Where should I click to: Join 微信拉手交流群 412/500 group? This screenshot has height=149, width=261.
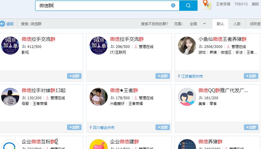point(74,76)
